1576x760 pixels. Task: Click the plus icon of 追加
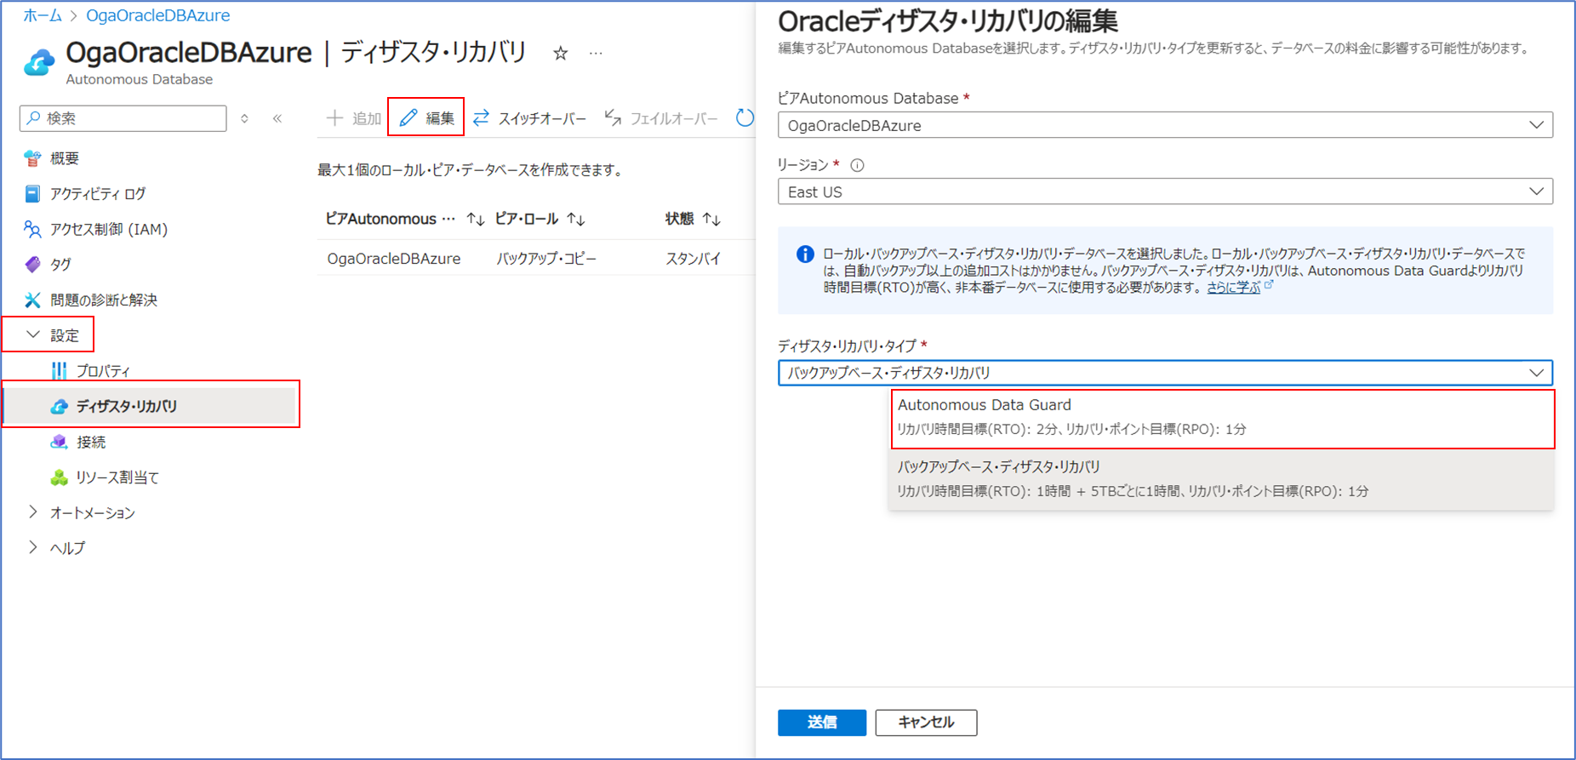point(334,117)
